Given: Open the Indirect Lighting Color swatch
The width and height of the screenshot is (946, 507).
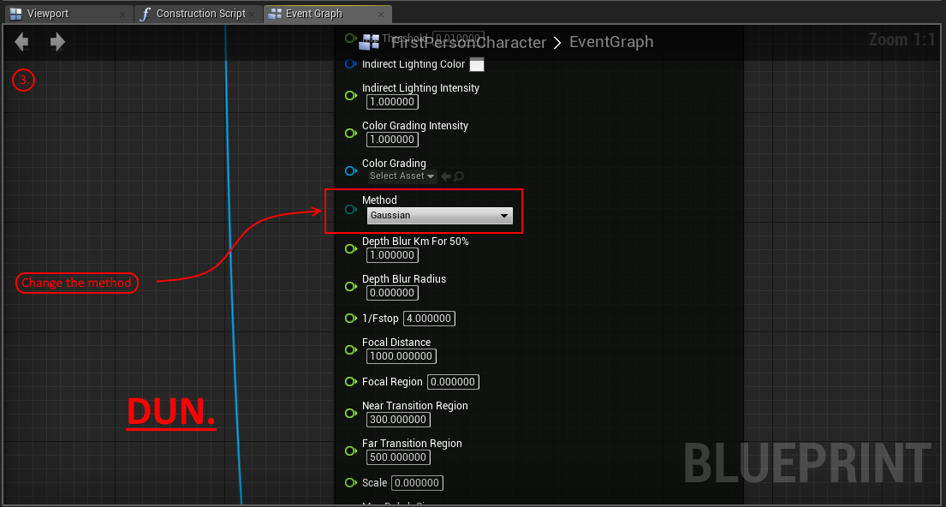Looking at the screenshot, I should (477, 64).
